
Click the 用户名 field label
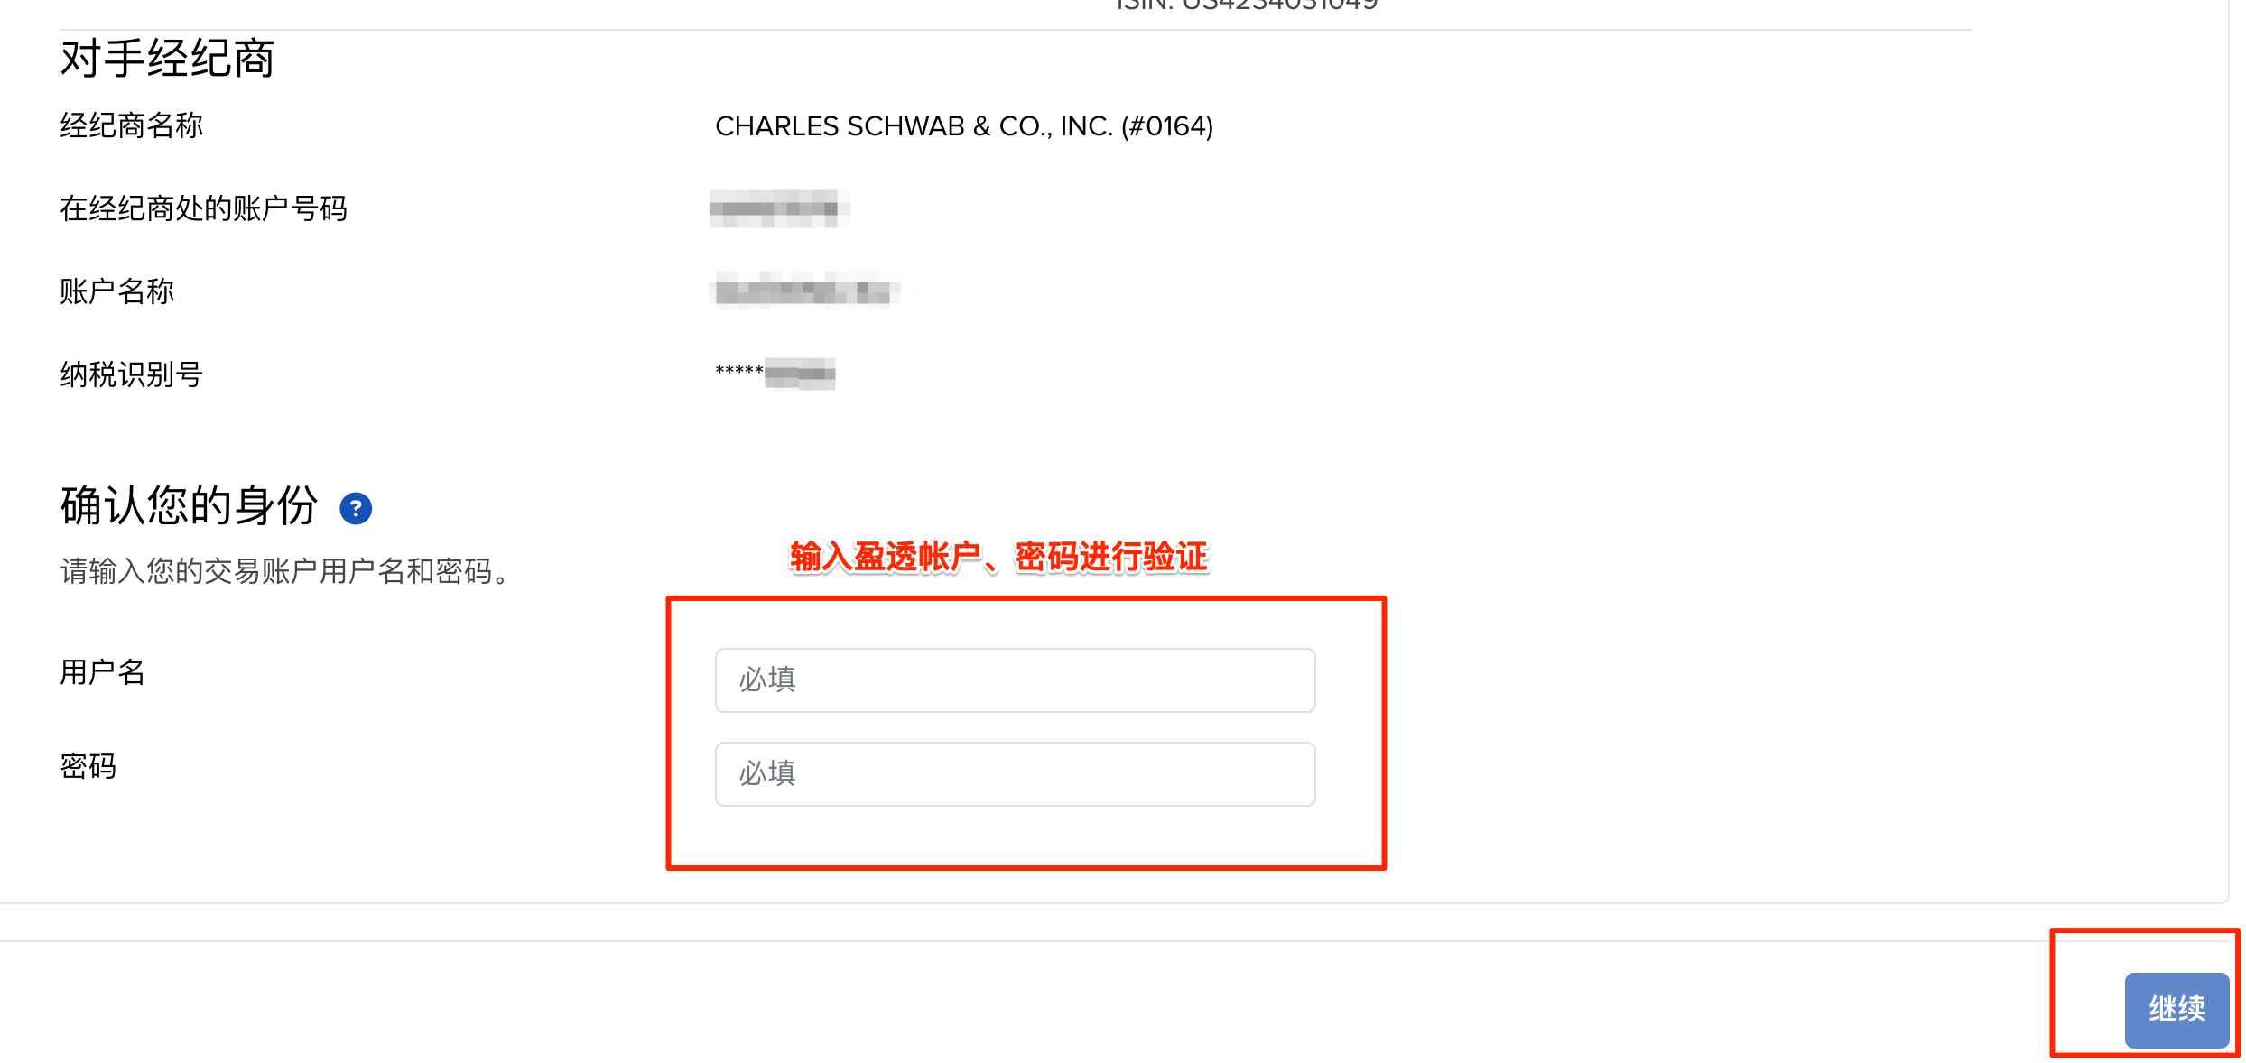[103, 672]
